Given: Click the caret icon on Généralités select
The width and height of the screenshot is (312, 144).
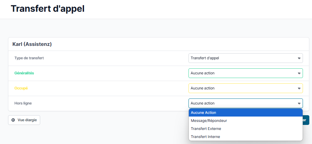Looking at the screenshot, I should [x=299, y=73].
